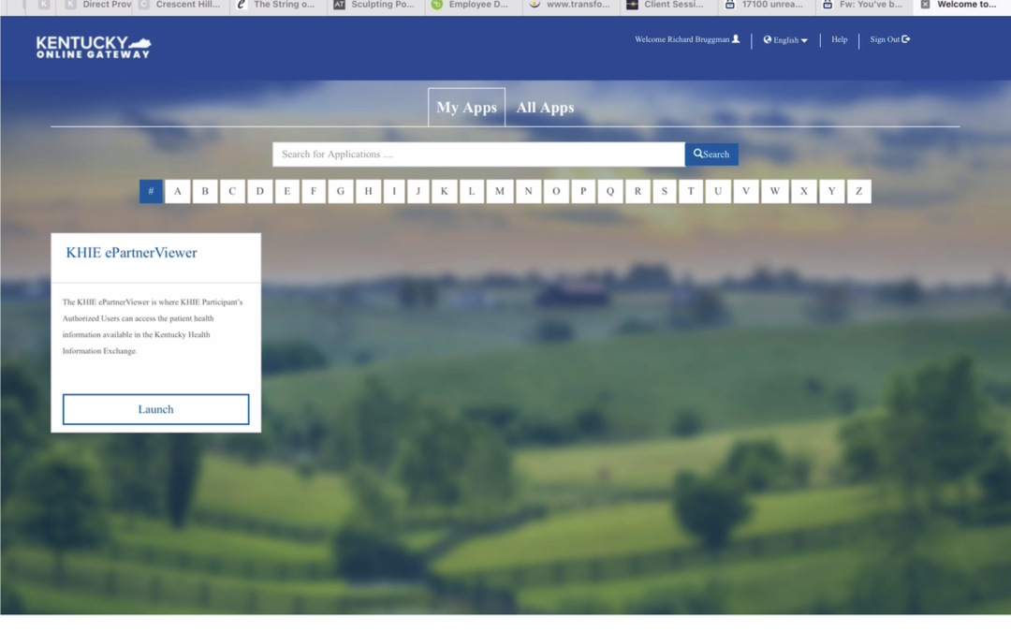Filter apps by letter D
This screenshot has width=1011, height=632.
pos(260,191)
